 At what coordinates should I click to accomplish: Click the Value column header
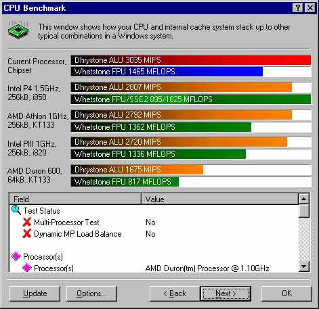point(219,199)
